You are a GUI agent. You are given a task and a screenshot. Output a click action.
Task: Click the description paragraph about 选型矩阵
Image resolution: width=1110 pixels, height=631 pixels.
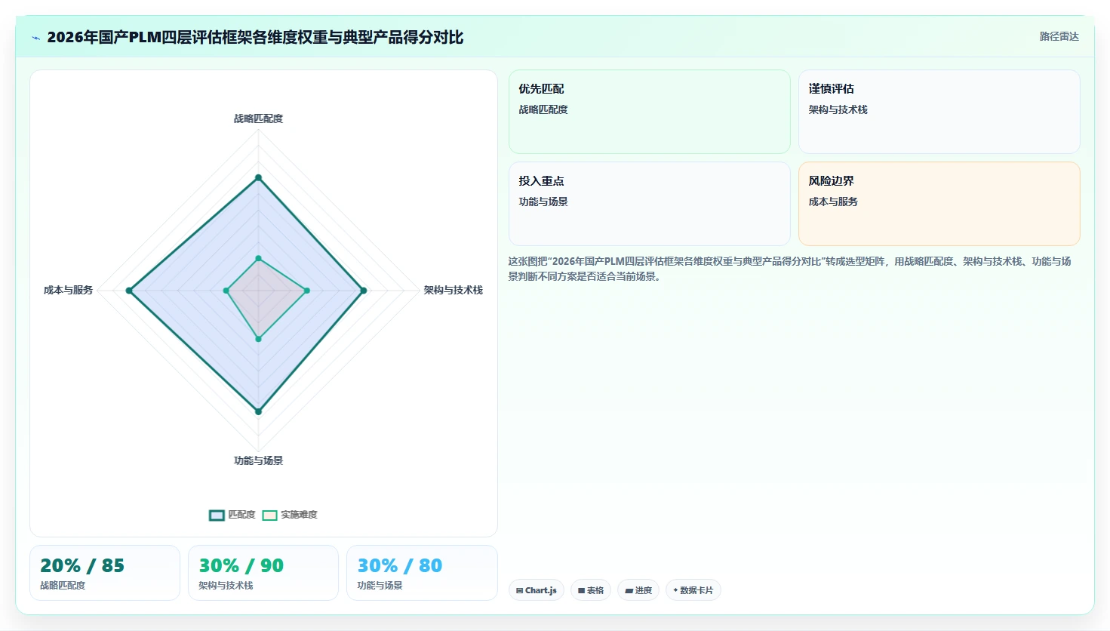tap(789, 269)
